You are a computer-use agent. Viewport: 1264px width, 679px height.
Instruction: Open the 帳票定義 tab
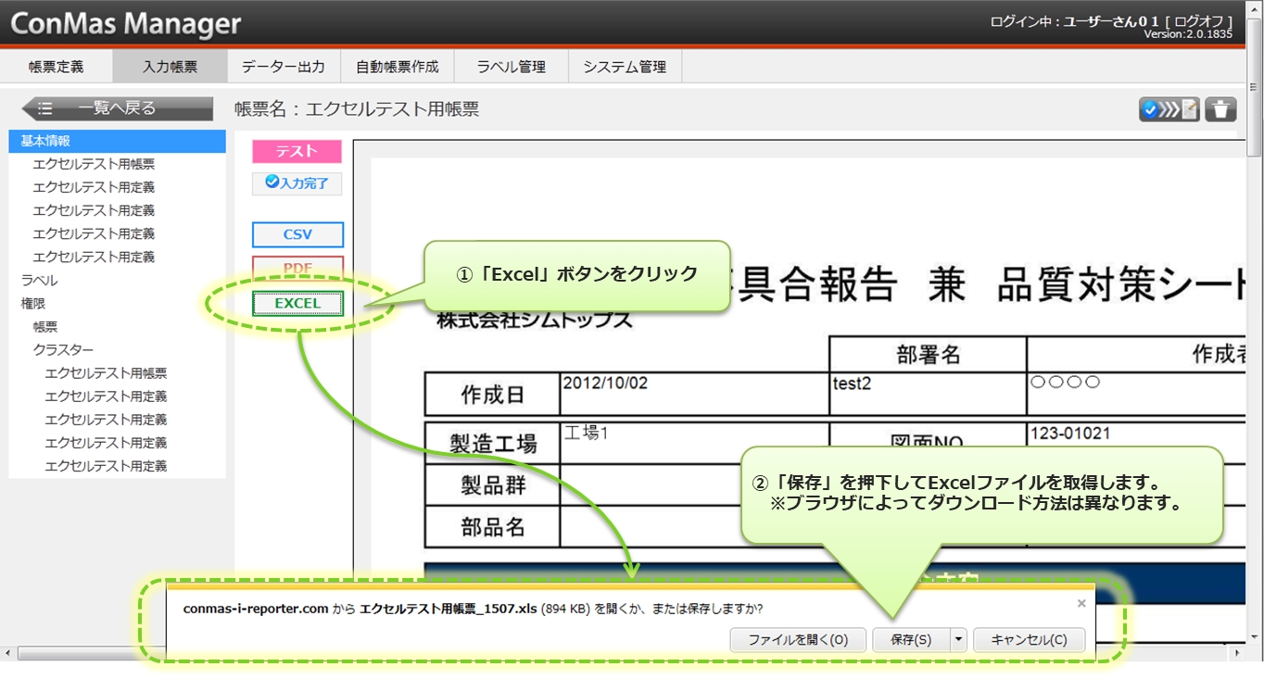click(x=56, y=67)
